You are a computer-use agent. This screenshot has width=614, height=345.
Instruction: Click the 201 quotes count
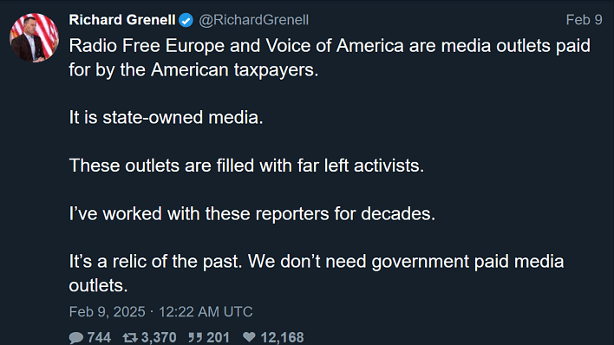[x=218, y=337]
